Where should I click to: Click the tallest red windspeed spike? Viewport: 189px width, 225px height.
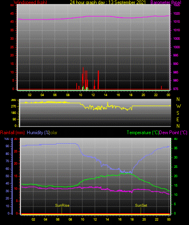coord(83,78)
